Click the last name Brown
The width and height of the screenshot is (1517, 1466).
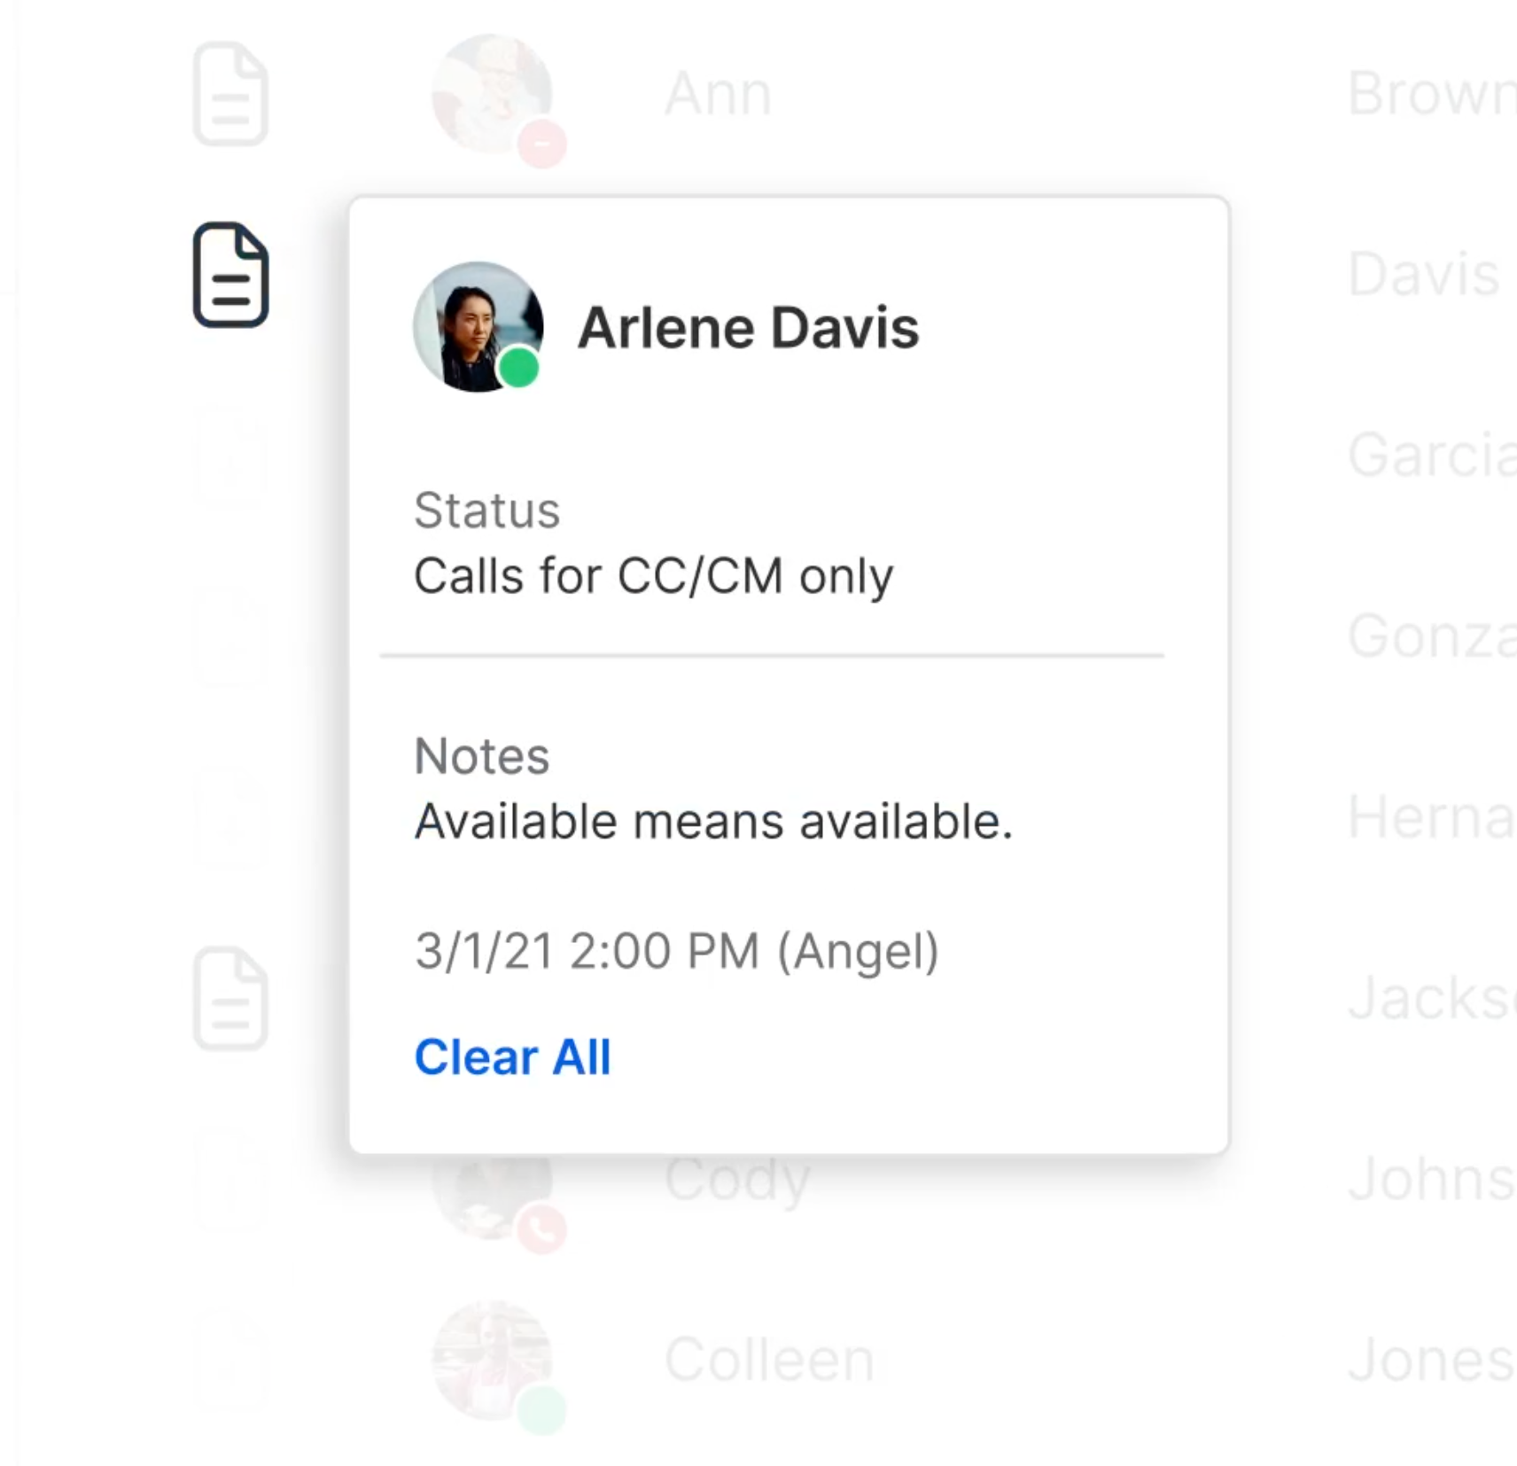tap(1432, 93)
